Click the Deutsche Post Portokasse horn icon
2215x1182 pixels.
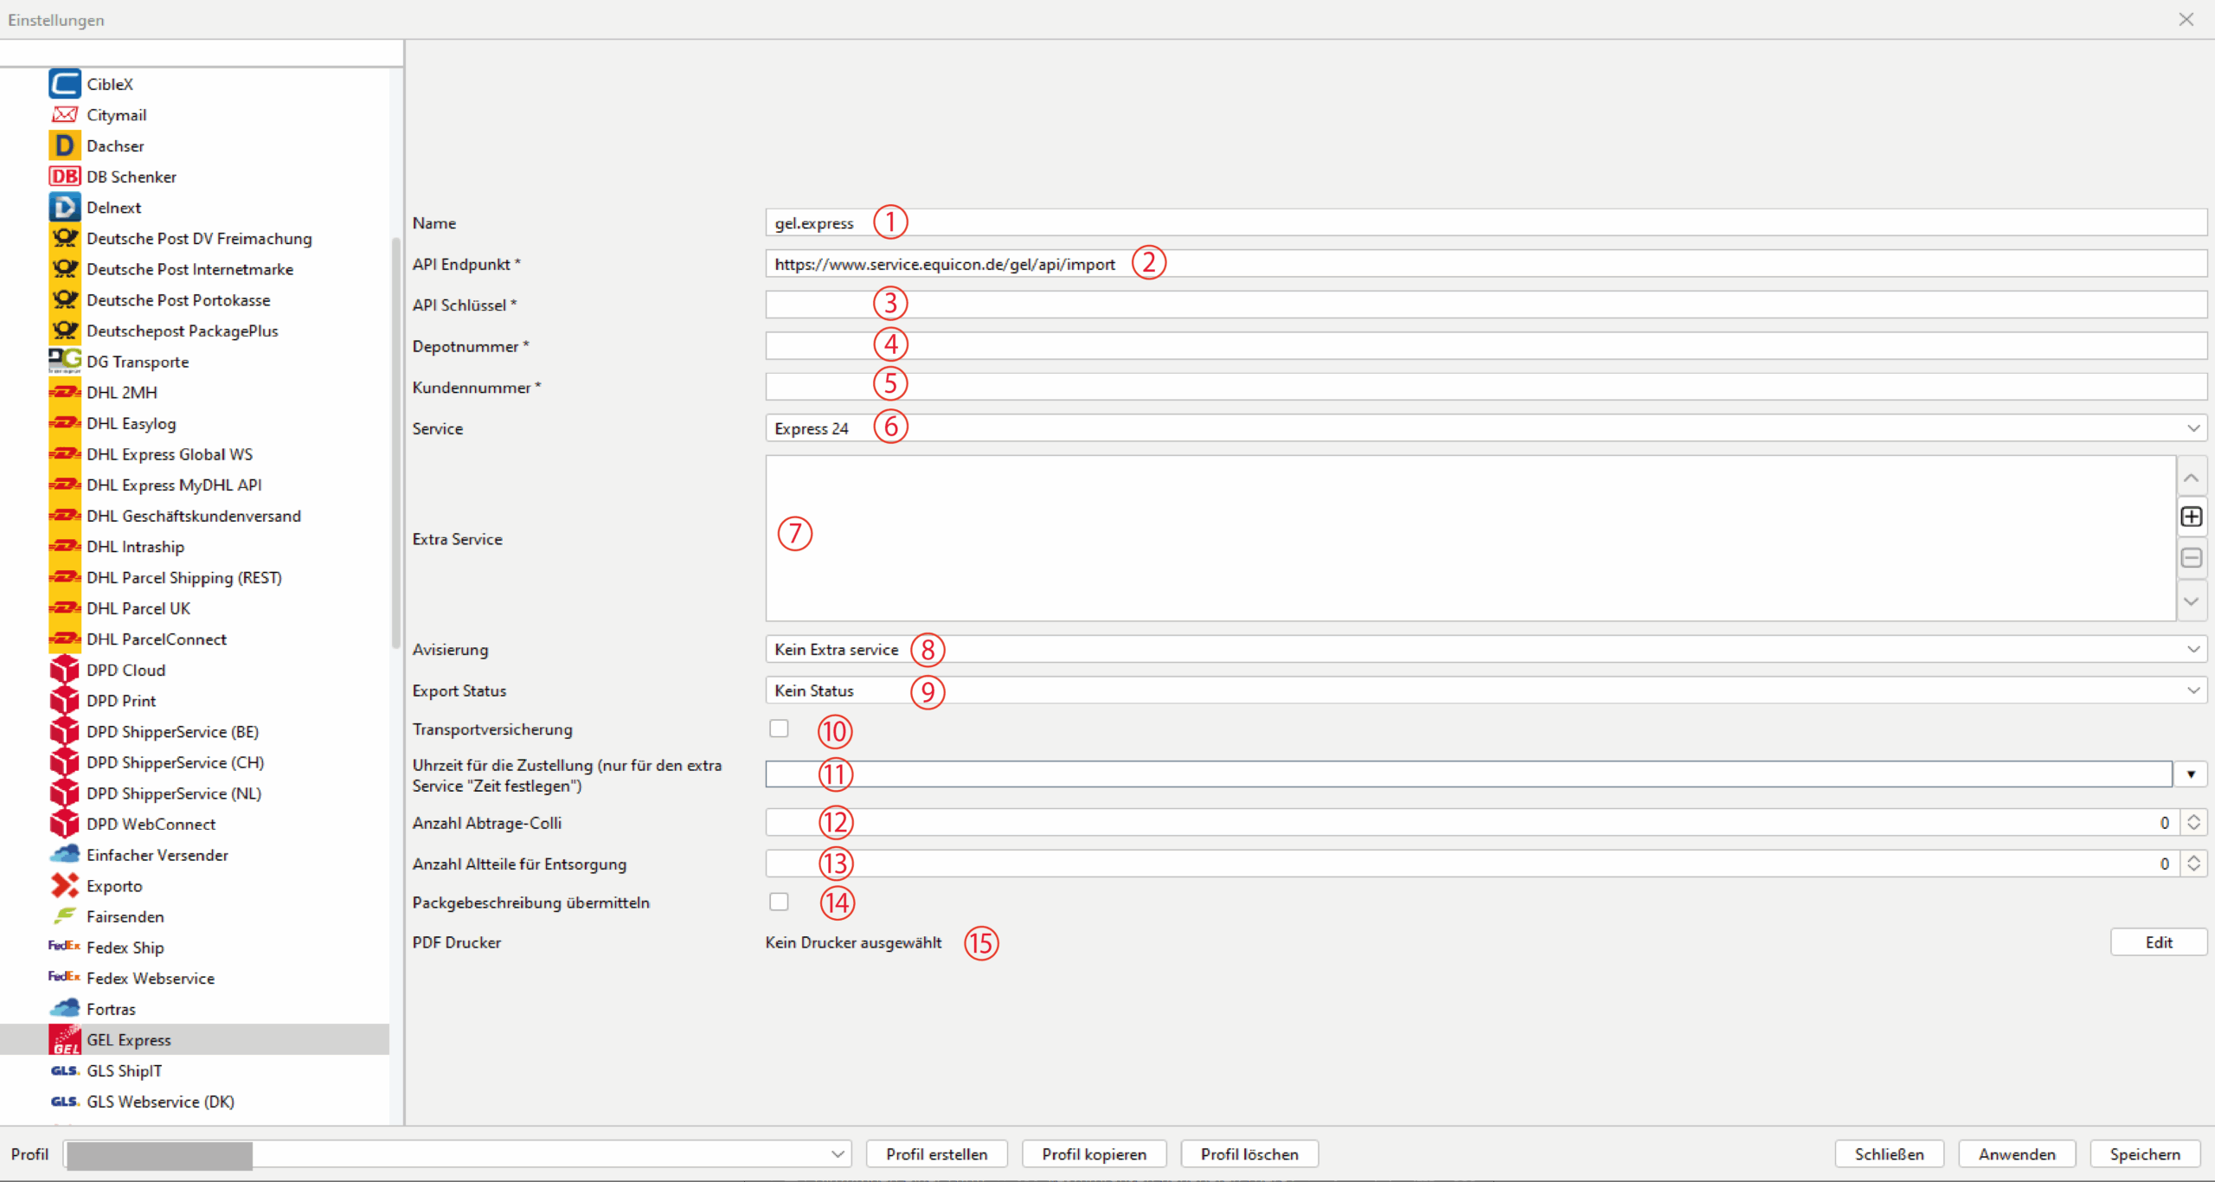[65, 299]
